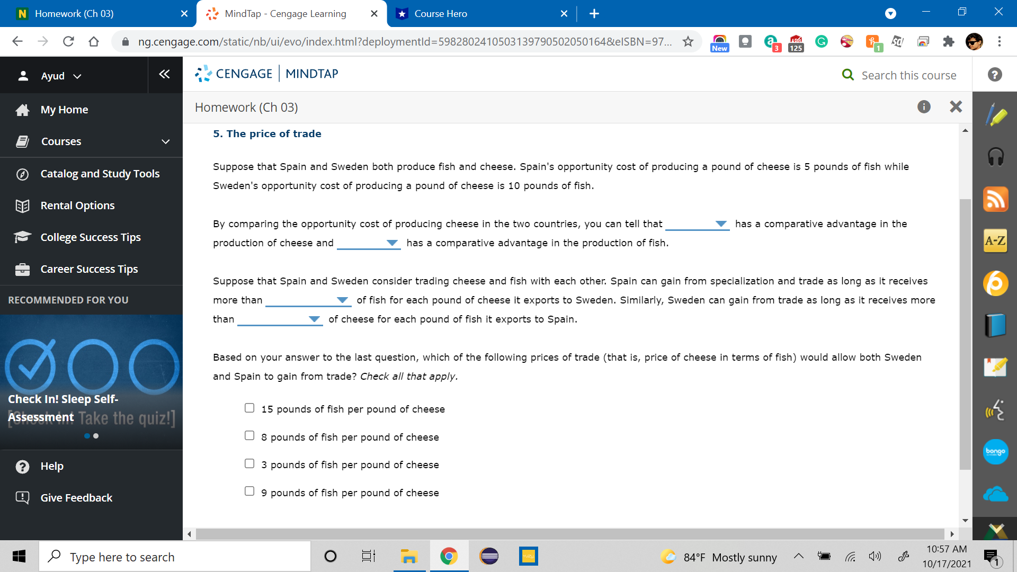Open the A-Z glossary tool
This screenshot has height=572, width=1017.
(x=995, y=241)
